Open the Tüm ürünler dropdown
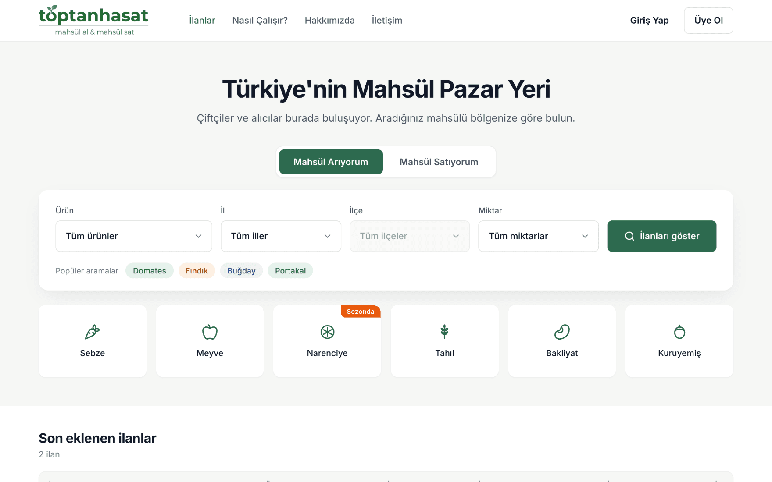This screenshot has height=482, width=772. (134, 236)
